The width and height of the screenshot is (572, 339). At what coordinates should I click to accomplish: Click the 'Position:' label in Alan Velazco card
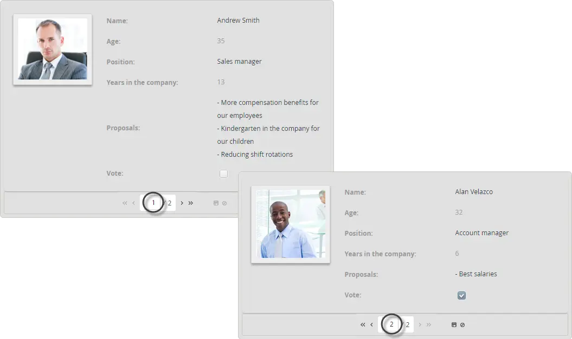(358, 233)
